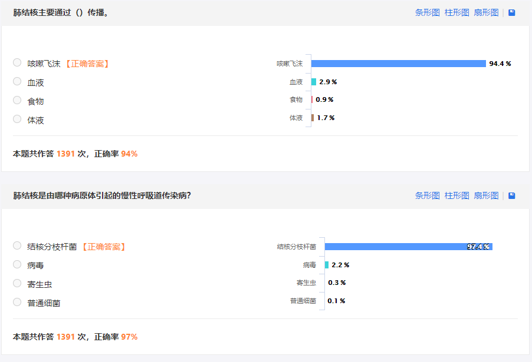The width and height of the screenshot is (532, 362).
Task: Click the brown 体液 1.7% bar
Action: click(313, 118)
